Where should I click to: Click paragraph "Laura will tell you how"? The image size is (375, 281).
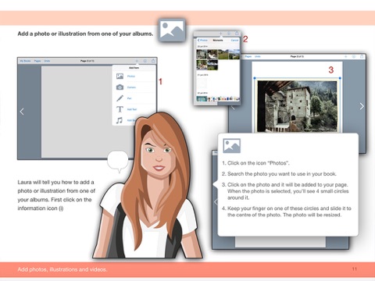(x=56, y=195)
